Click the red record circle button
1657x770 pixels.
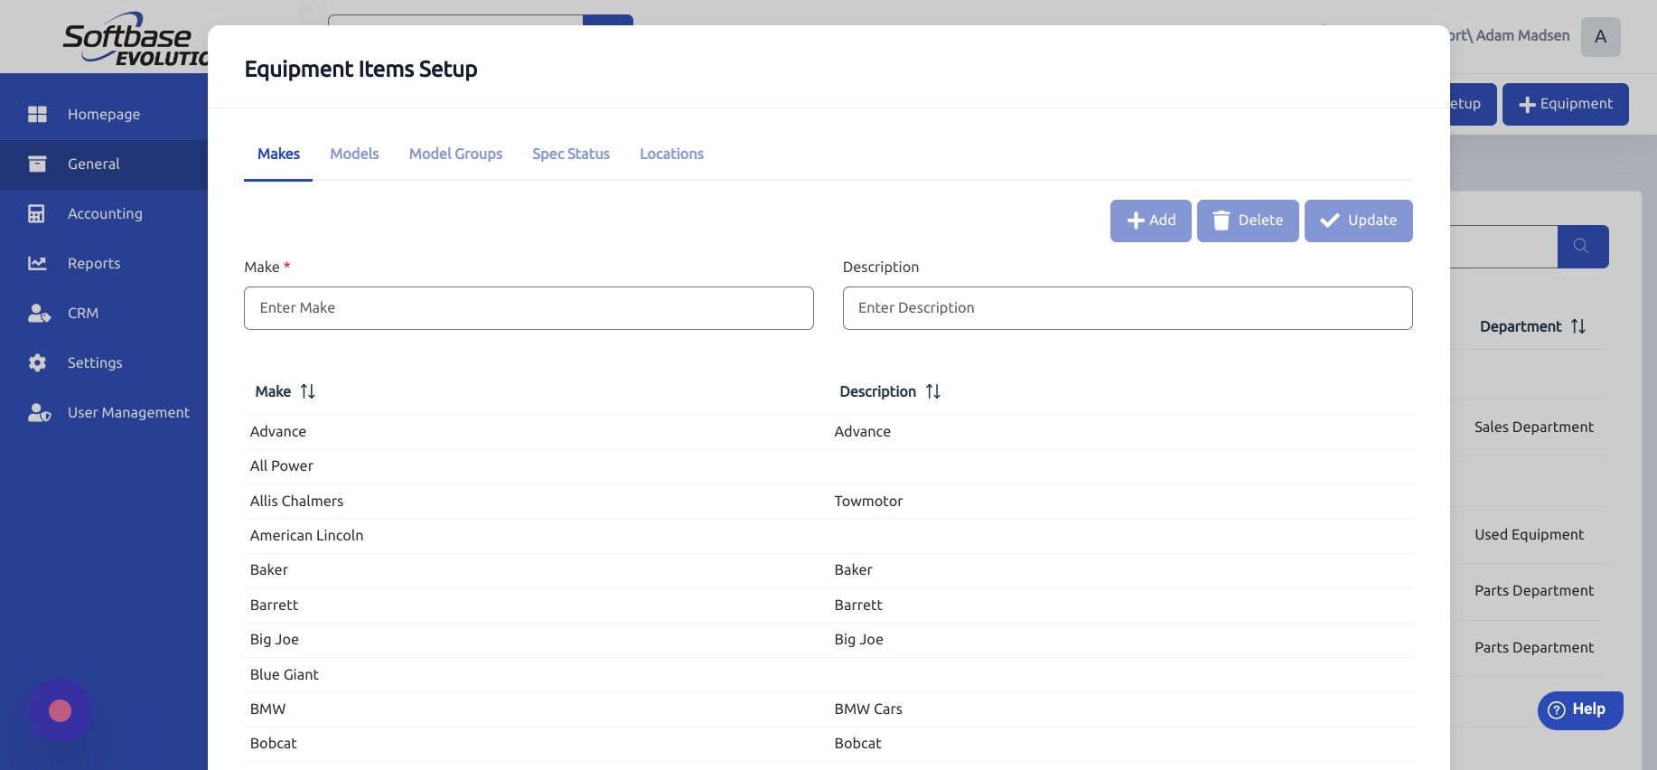click(x=60, y=710)
